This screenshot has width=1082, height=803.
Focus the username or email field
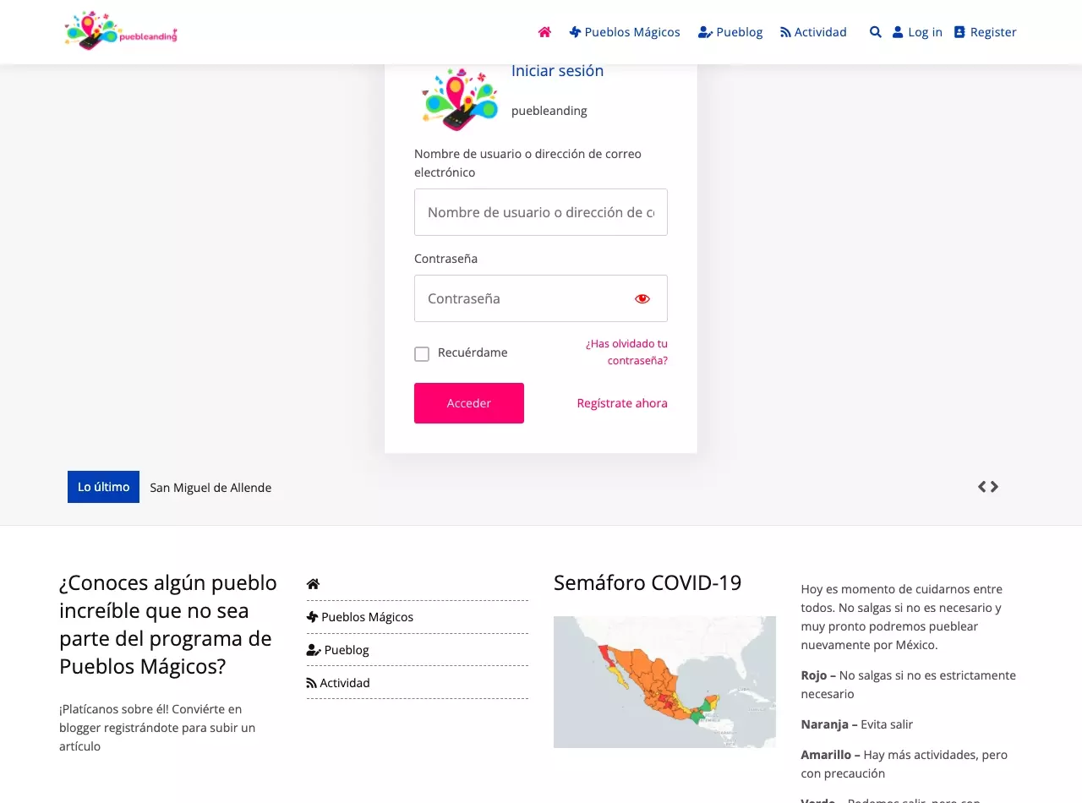tap(541, 212)
